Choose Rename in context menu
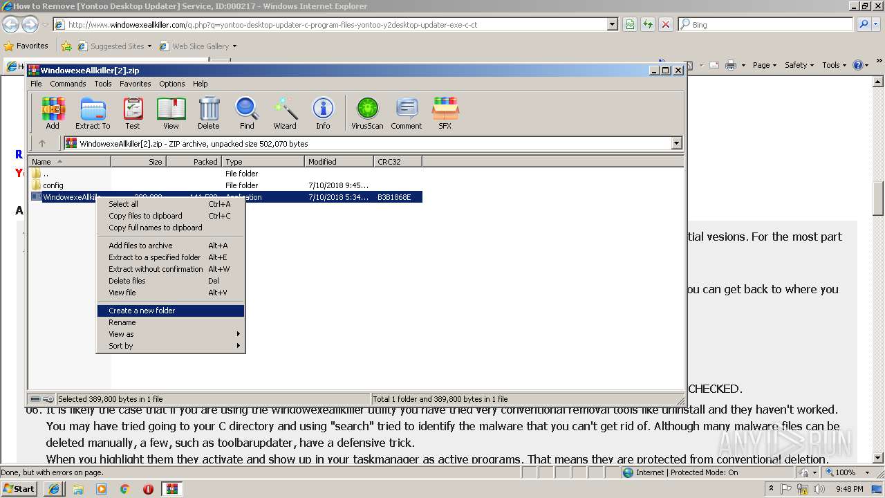This screenshot has width=885, height=498. 171,322
